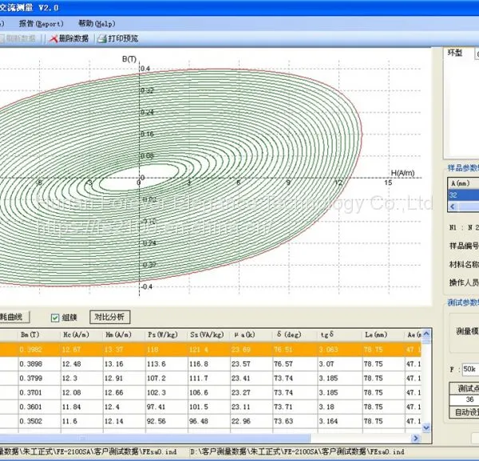
Task: Select the A(mm) cell showing 32
Action: pos(463,195)
